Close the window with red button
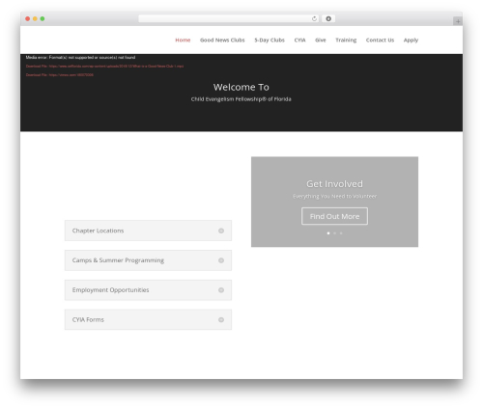 pyautogui.click(x=28, y=18)
